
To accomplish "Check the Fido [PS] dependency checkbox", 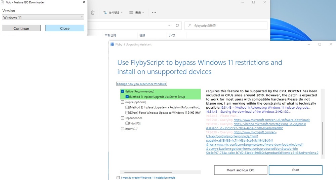I will (127, 123).
